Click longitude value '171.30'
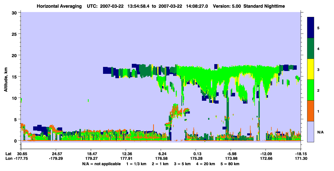This screenshot has width=334, height=171. tap(301, 159)
